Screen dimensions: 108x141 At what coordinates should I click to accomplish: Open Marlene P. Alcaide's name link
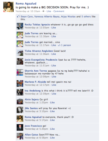pos(35,82)
